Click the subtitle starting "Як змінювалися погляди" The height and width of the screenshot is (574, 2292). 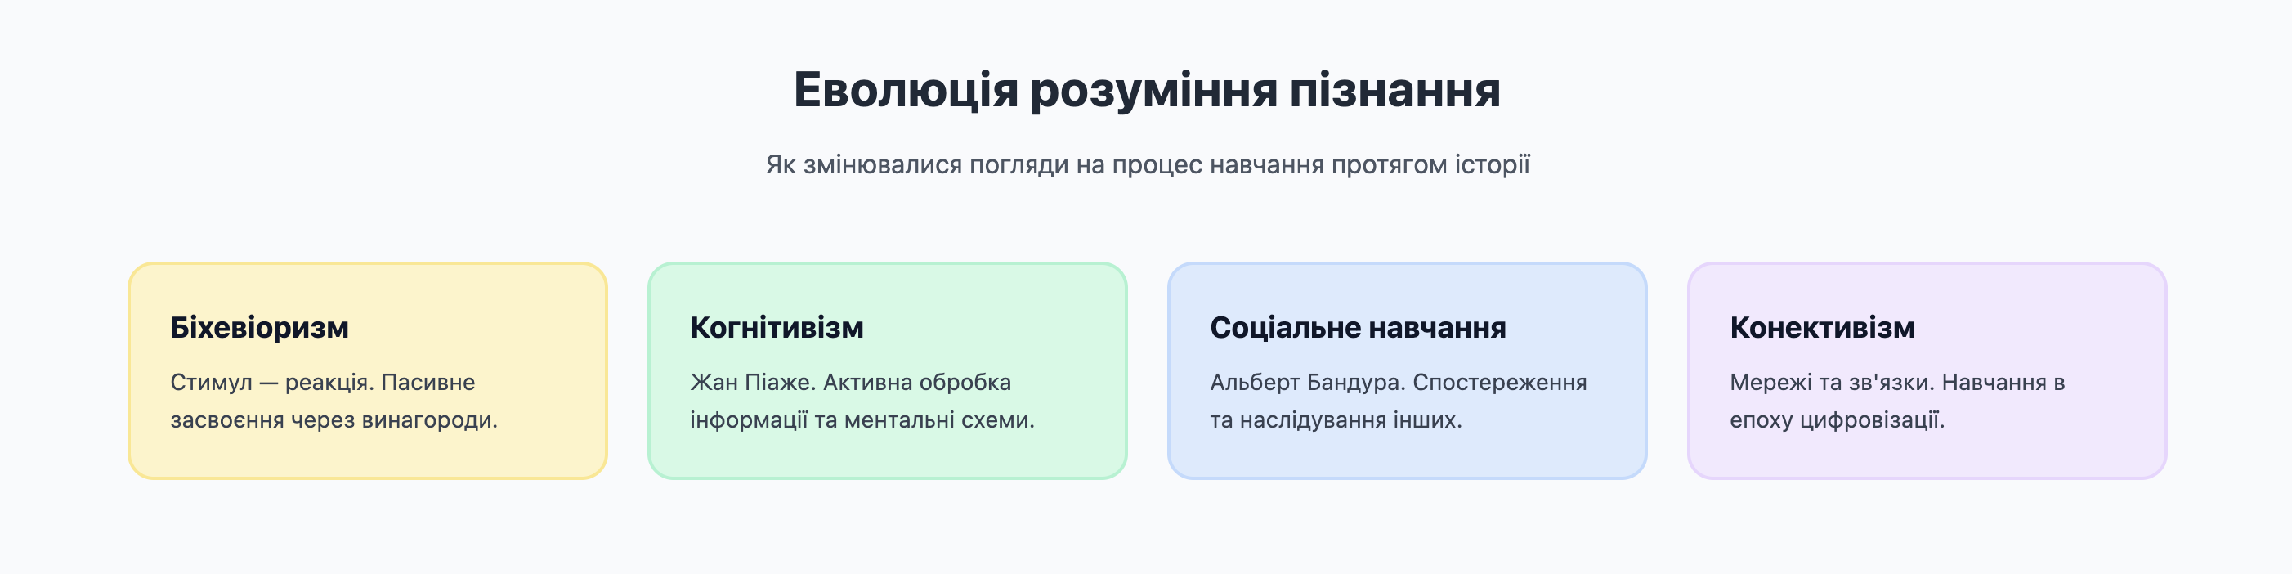point(1146,164)
